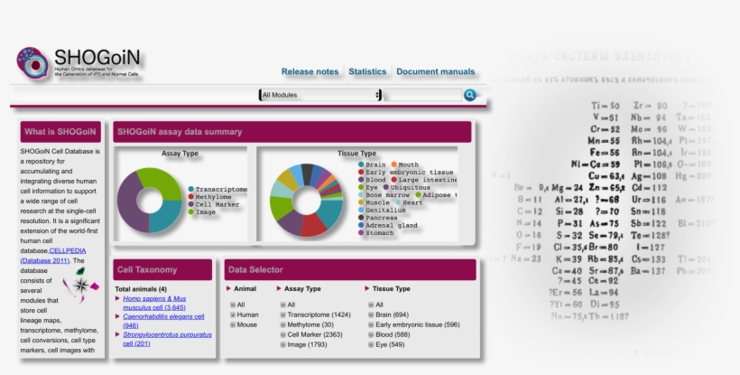Screen dimensions: 740x375
Task: Click Cu=63,4 in periodic table image
Action: 606,176
